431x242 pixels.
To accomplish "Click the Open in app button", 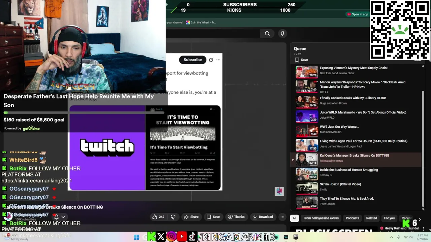I will [x=358, y=14].
